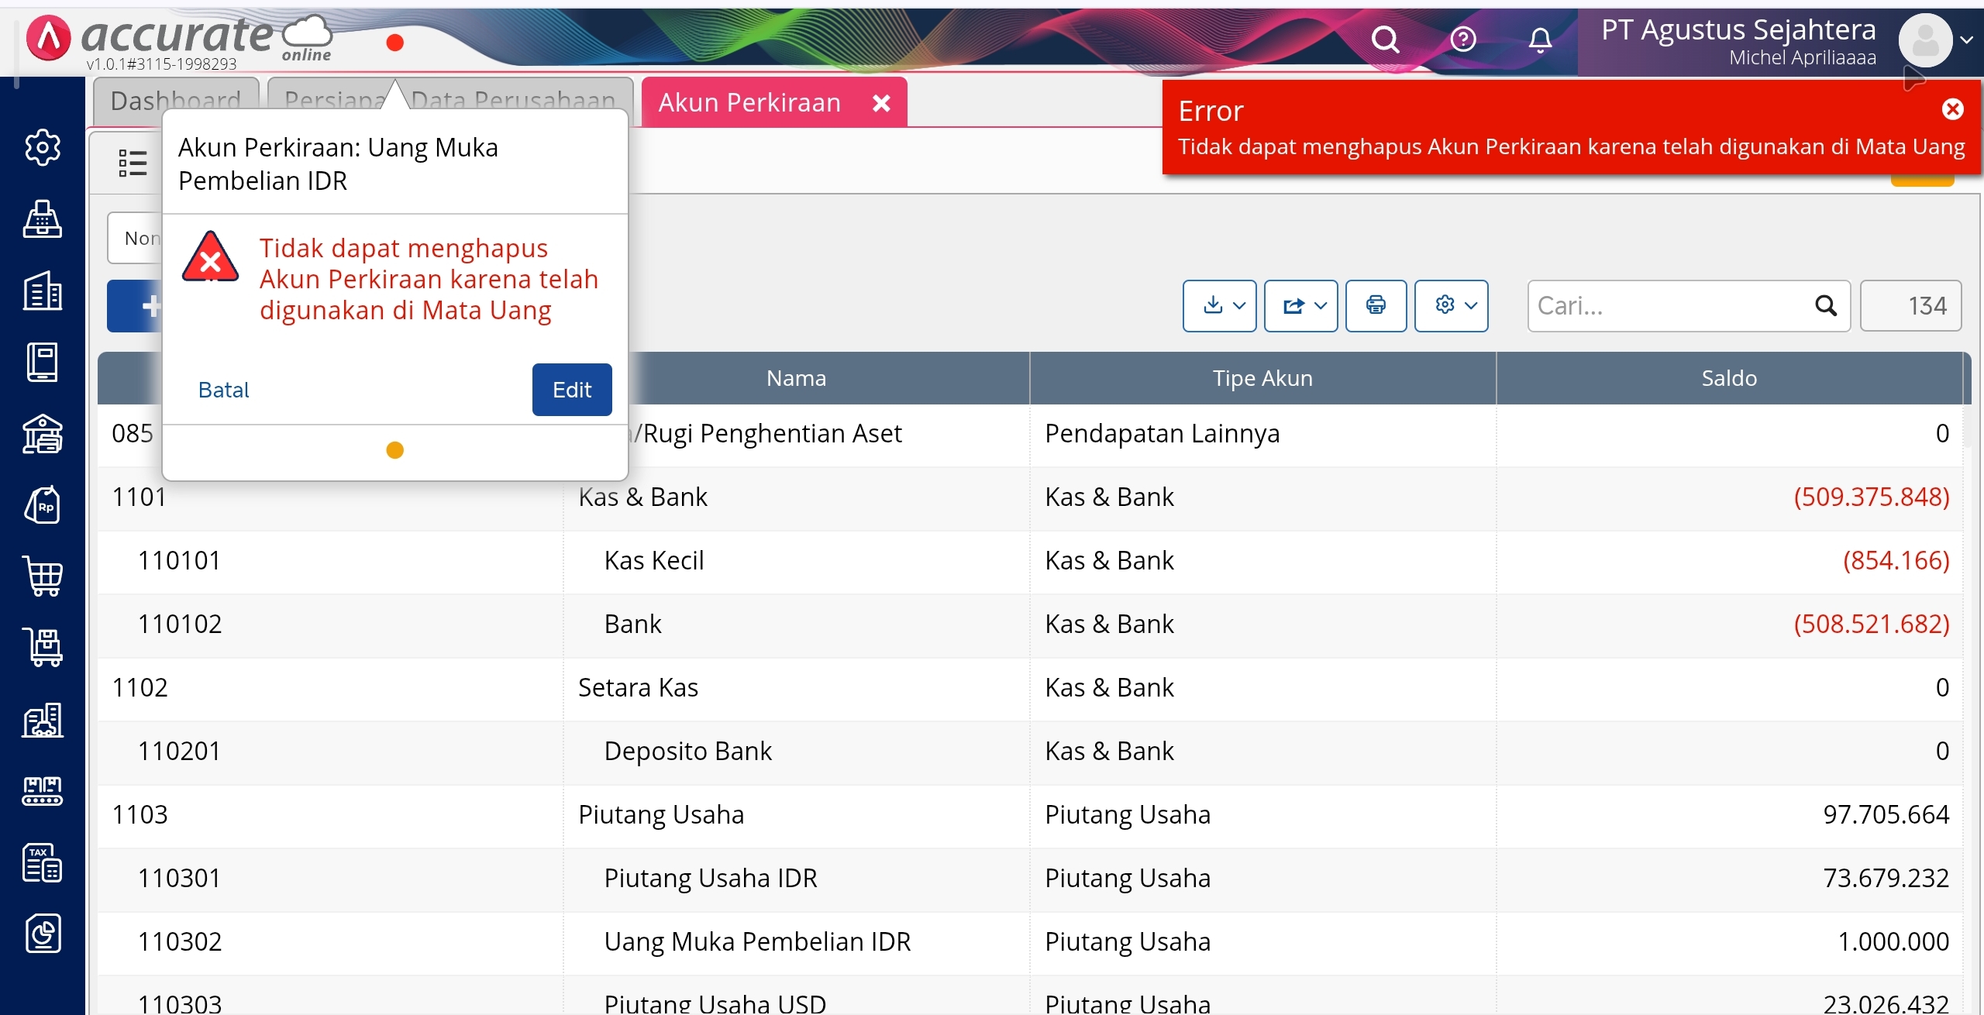This screenshot has width=1984, height=1015.
Task: Click the printer icon in toolbar
Action: (x=1376, y=305)
